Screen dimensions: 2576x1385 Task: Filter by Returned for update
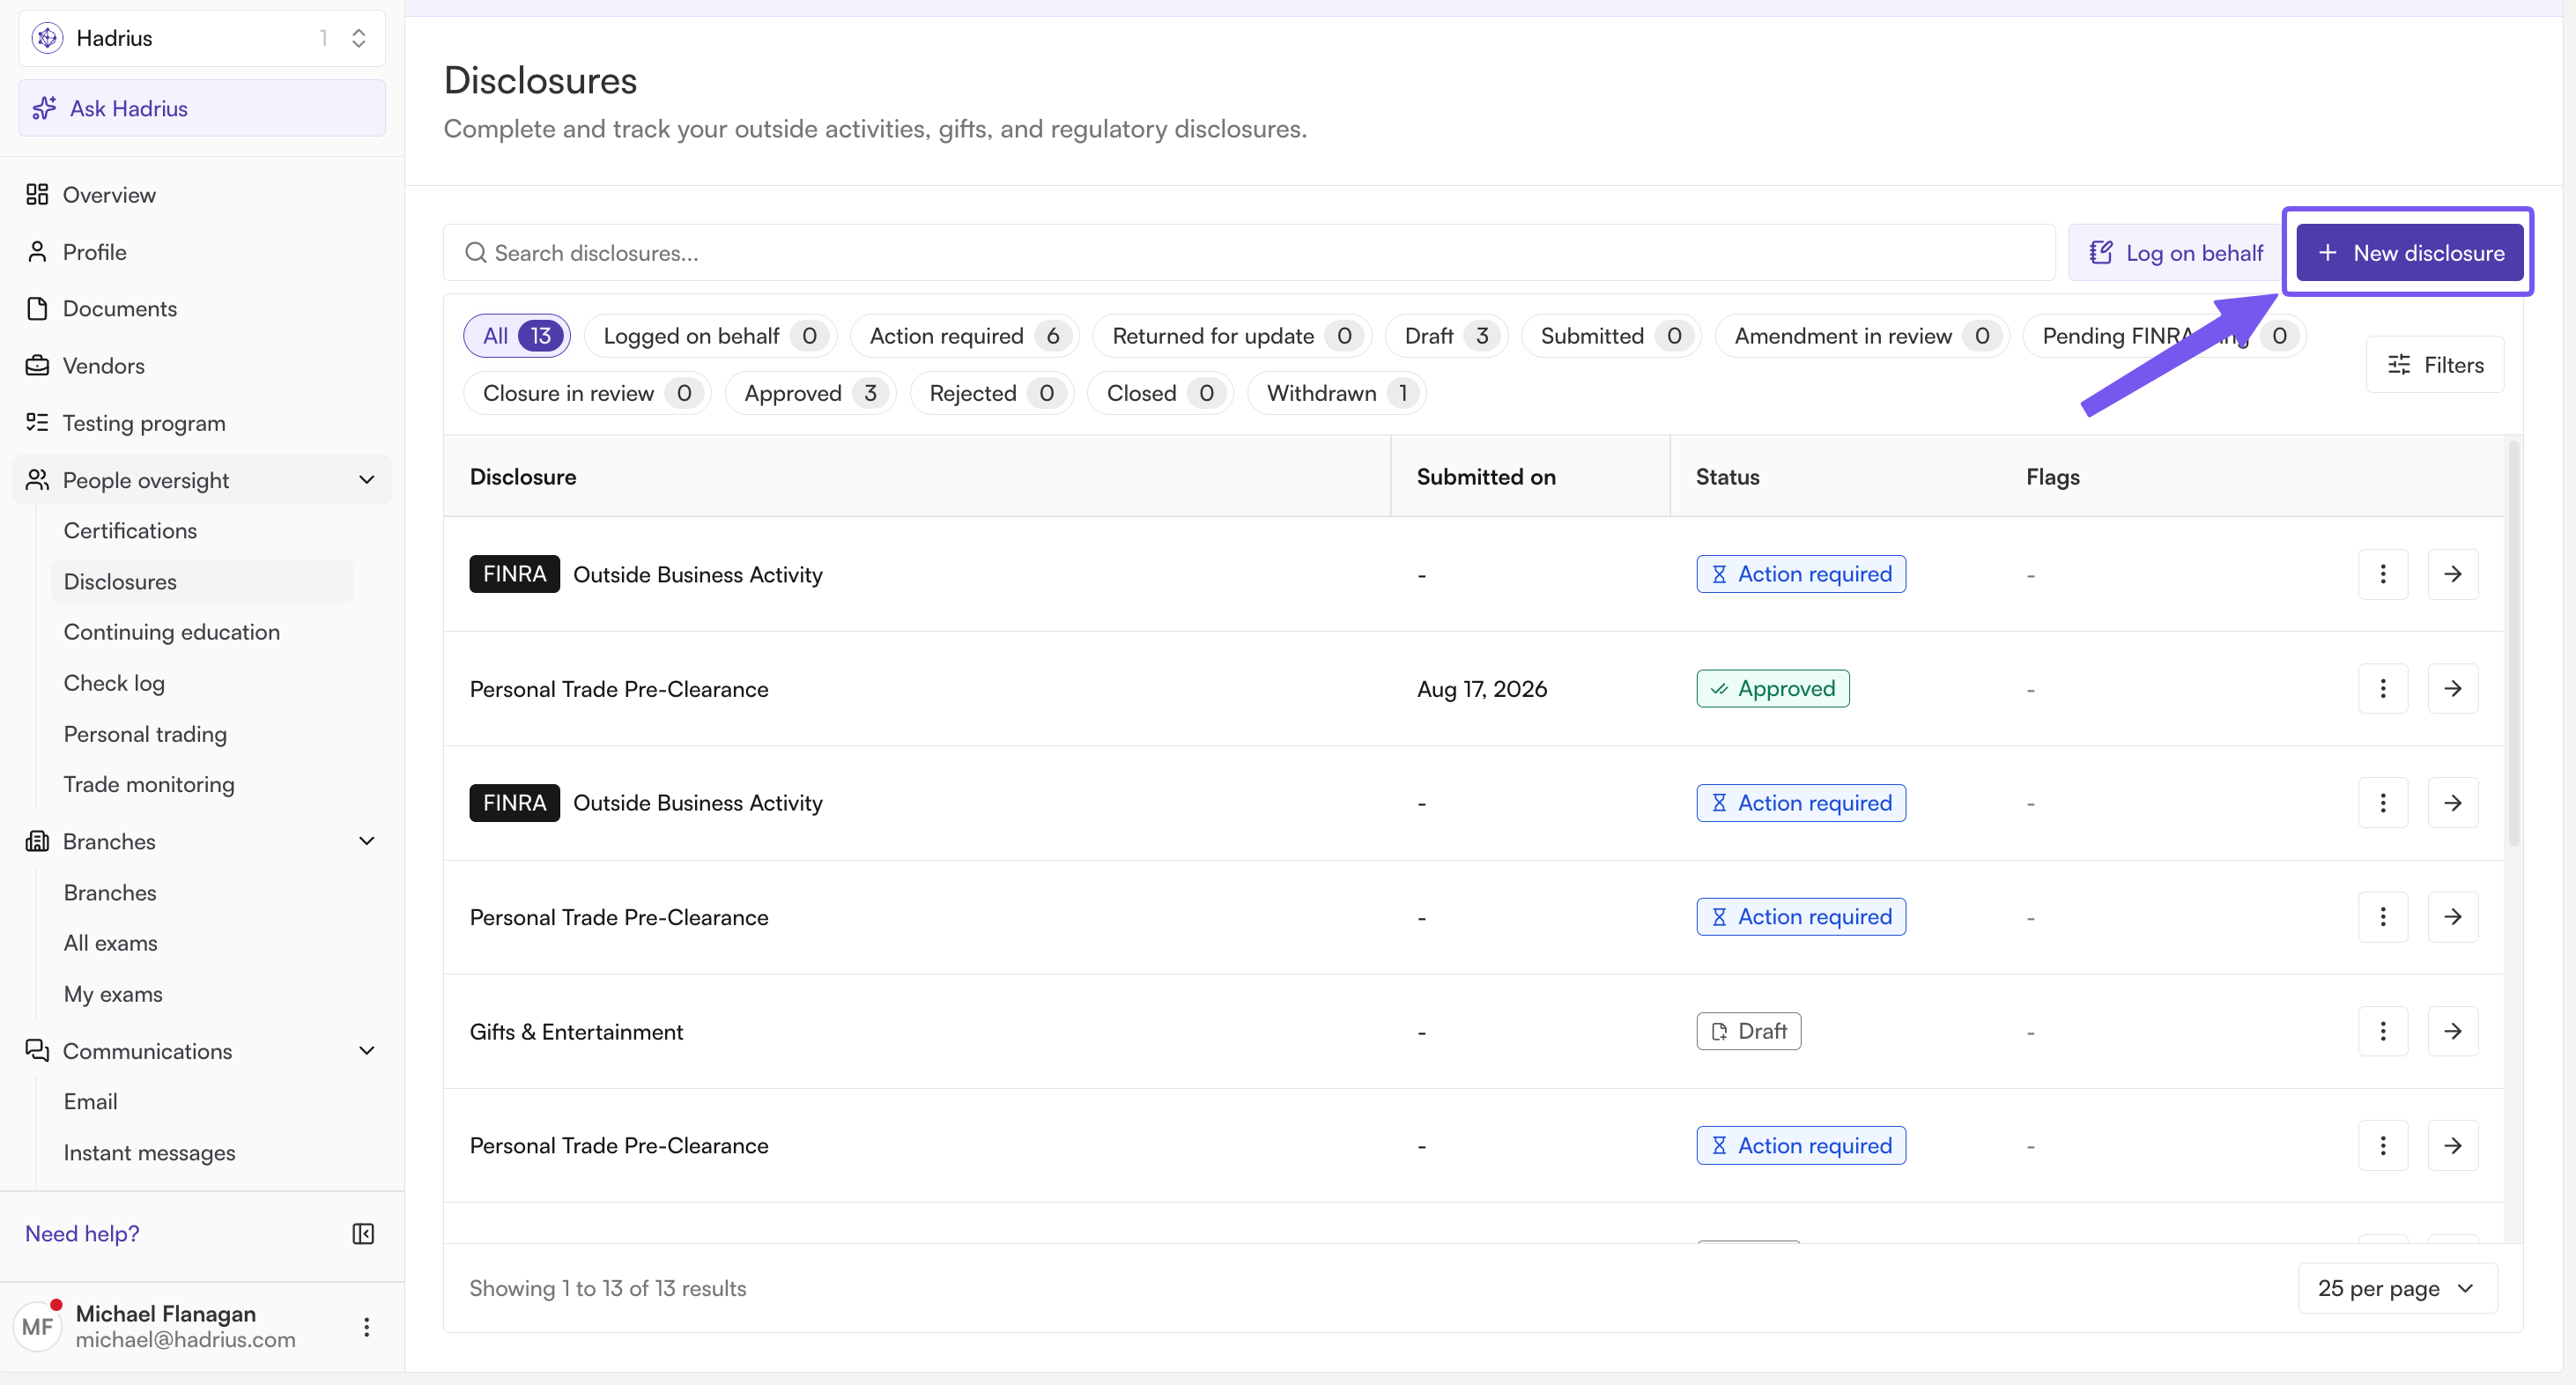pyautogui.click(x=1232, y=336)
